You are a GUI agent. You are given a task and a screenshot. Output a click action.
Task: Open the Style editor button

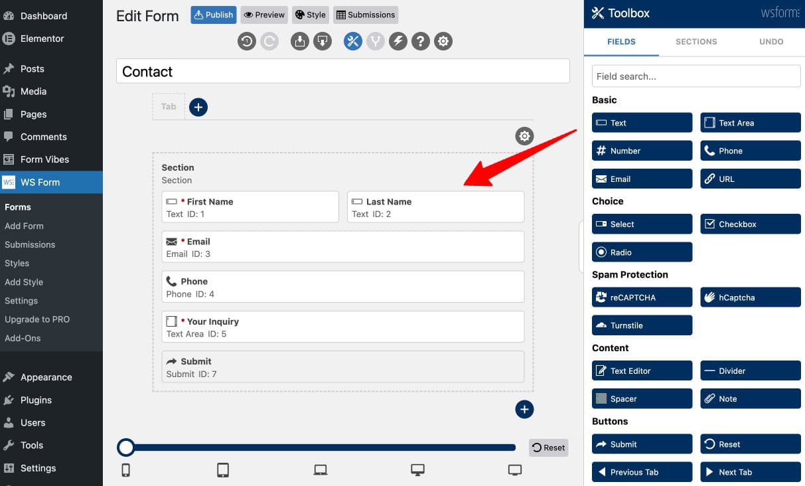[x=310, y=15]
